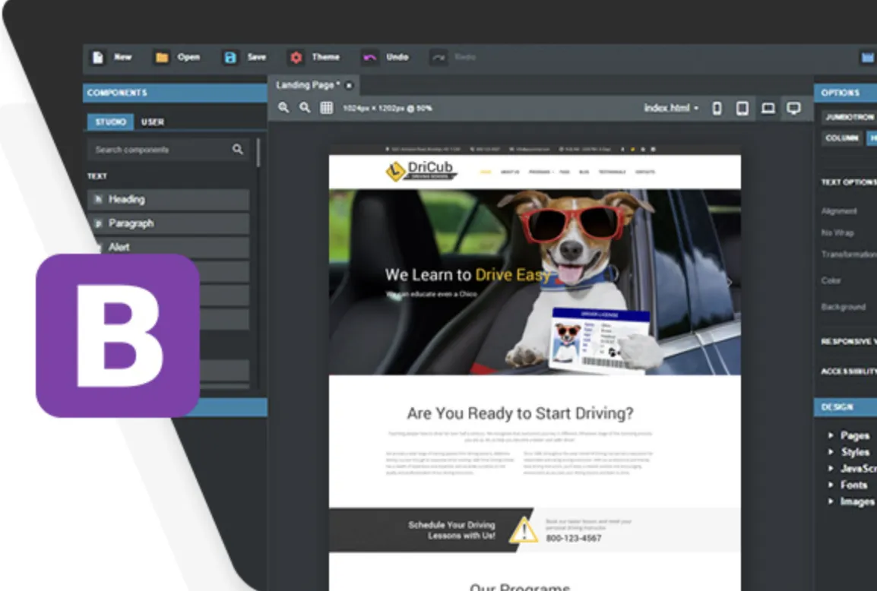Expand the Pages tree node
877x591 pixels.
pyautogui.click(x=831, y=435)
